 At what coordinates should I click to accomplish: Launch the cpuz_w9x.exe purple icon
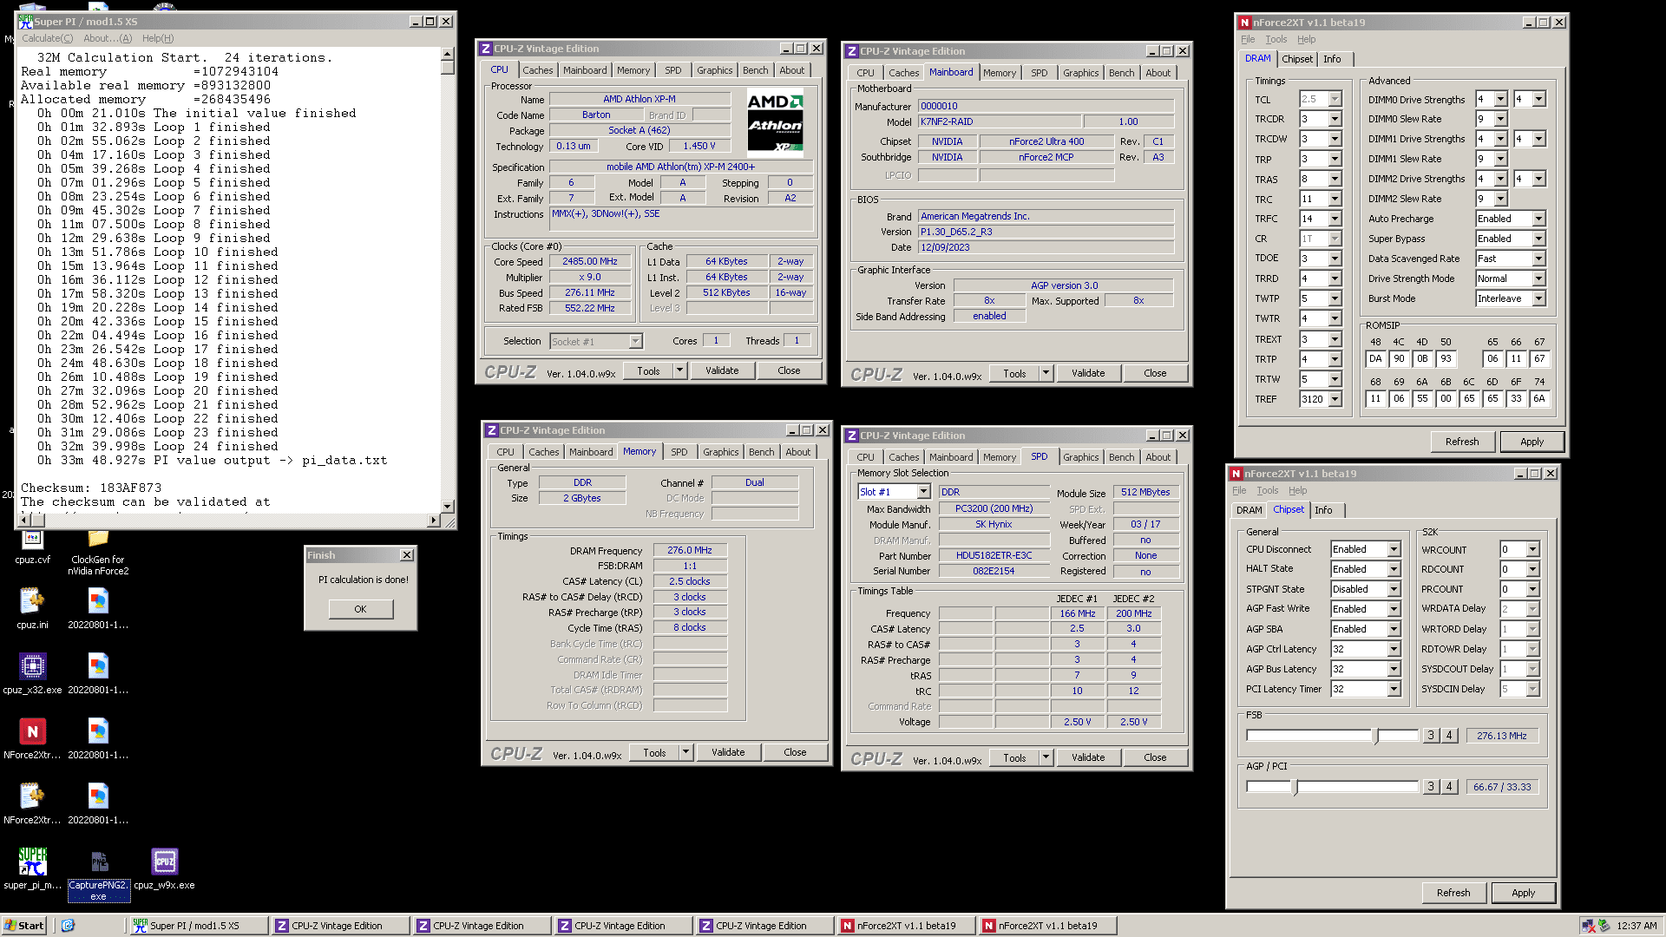[164, 861]
